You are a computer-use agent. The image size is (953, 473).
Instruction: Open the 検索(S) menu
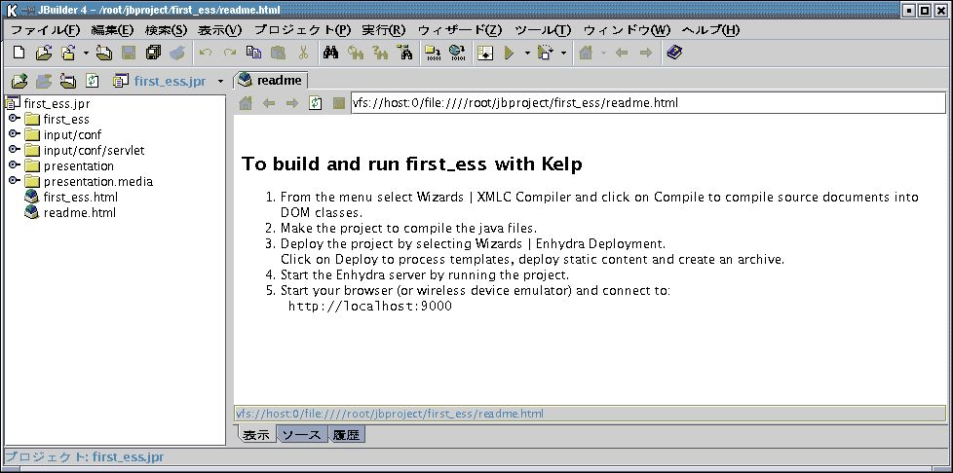point(166,30)
